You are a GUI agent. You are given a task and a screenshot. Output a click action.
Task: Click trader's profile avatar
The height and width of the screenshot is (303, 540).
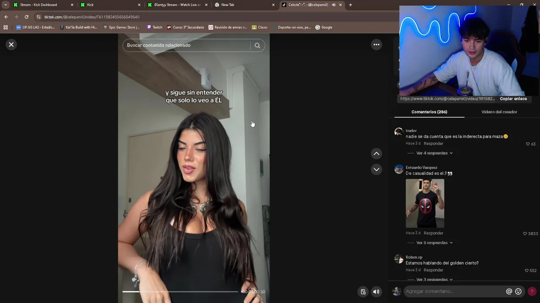point(399,132)
